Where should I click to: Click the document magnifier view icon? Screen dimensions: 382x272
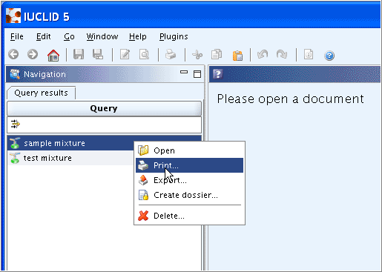pyautogui.click(x=144, y=54)
